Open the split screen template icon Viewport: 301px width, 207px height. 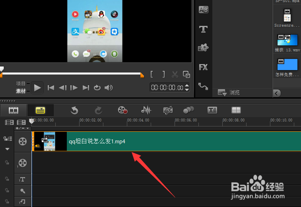click(x=236, y=110)
